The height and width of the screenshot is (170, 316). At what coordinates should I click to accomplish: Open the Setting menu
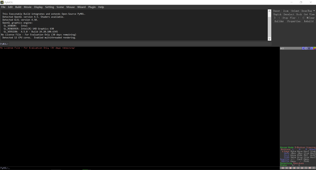coord(49,7)
